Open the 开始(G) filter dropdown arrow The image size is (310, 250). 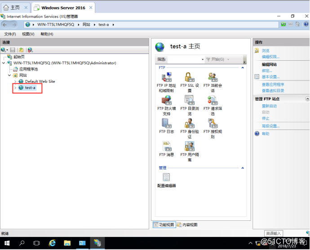point(228,59)
